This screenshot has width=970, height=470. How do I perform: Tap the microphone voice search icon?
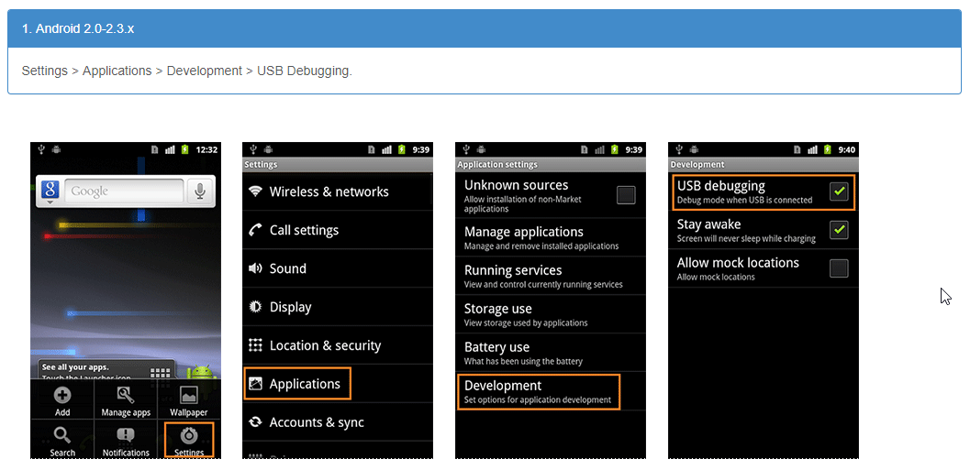[x=199, y=191]
